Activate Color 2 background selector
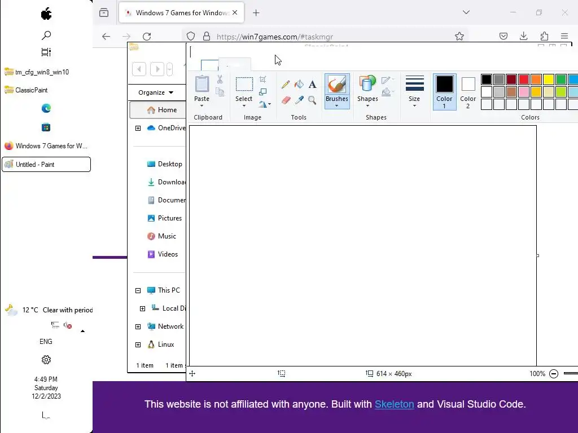The image size is (578, 433). point(468,92)
